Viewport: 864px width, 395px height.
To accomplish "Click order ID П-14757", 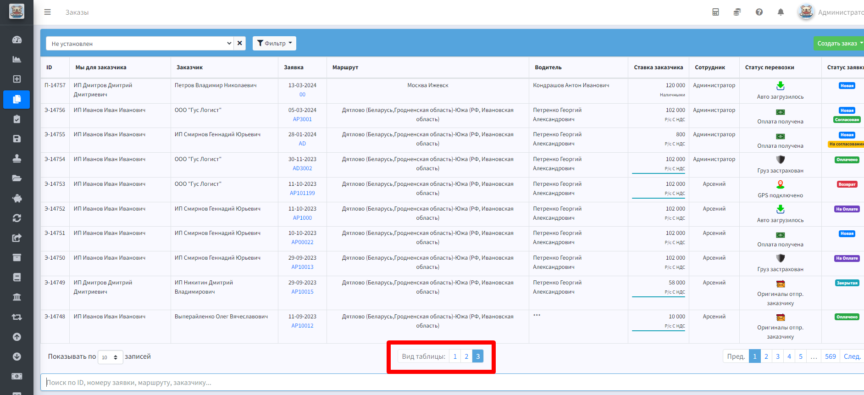I will (x=55, y=85).
